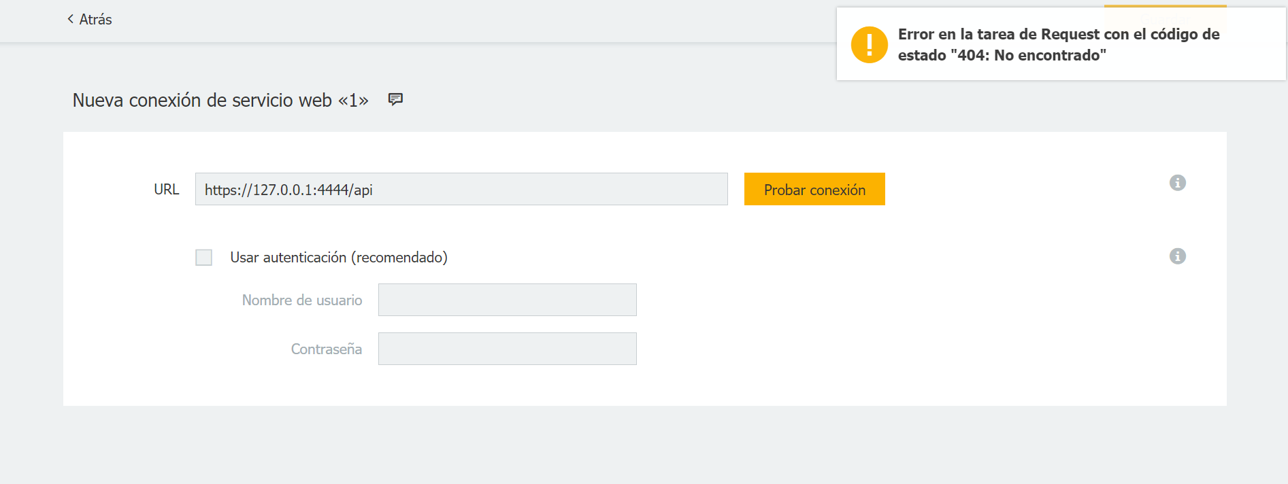Screen dimensions: 1288x484
Task: Click empty area of white form panel
Action: [x=885, y=326]
